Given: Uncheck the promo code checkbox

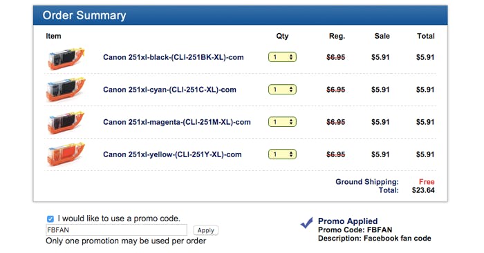Looking at the screenshot, I should pyautogui.click(x=50, y=219).
